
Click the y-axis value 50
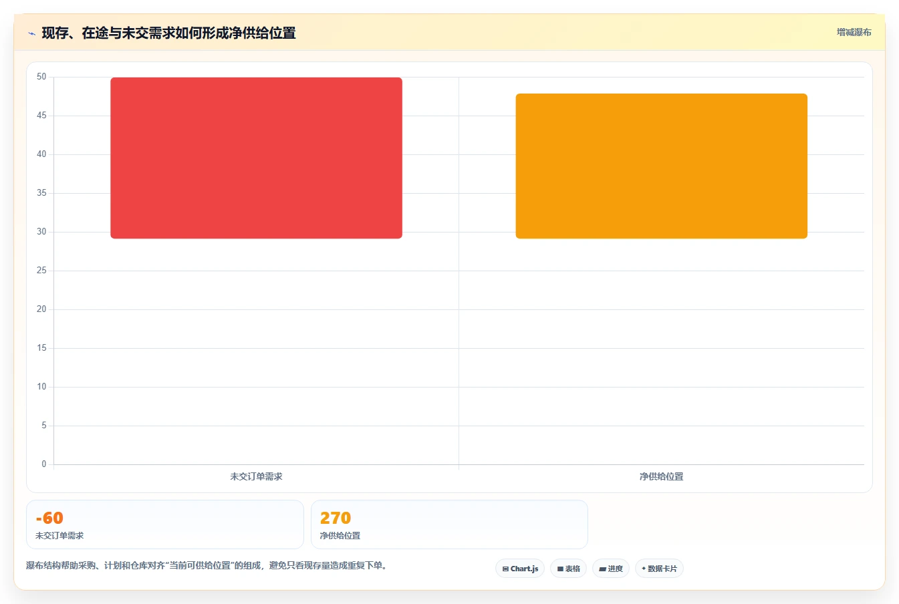point(41,77)
